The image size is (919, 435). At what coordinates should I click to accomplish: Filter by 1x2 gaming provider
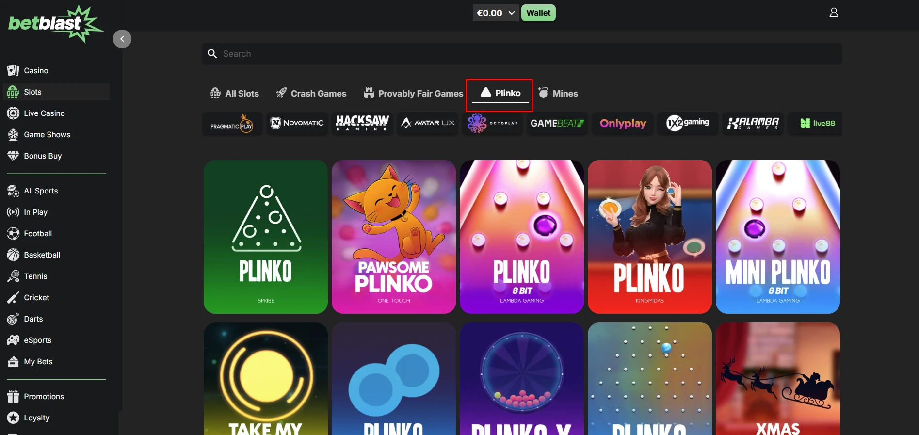[x=688, y=123]
